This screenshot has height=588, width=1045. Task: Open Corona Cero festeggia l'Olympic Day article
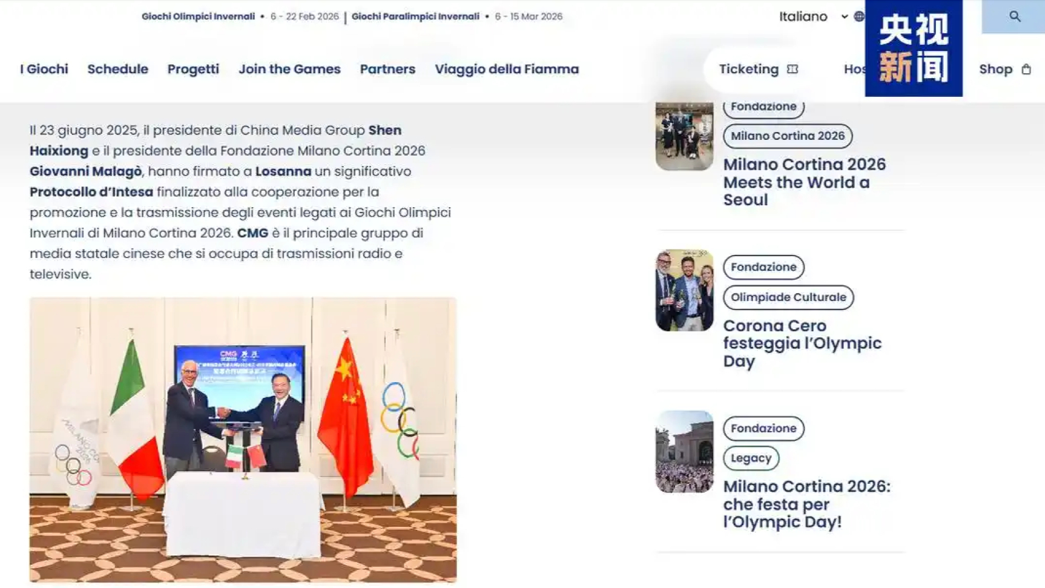coord(802,343)
